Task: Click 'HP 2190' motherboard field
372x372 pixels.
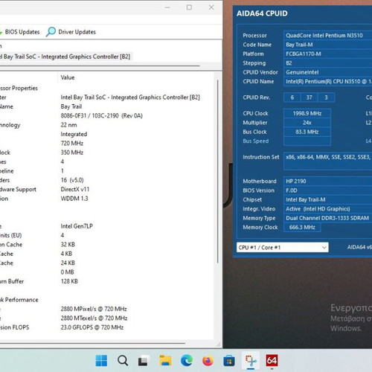Action: tap(327, 181)
